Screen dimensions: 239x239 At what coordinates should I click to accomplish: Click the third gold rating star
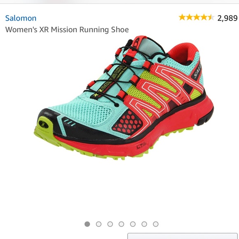(197, 17)
